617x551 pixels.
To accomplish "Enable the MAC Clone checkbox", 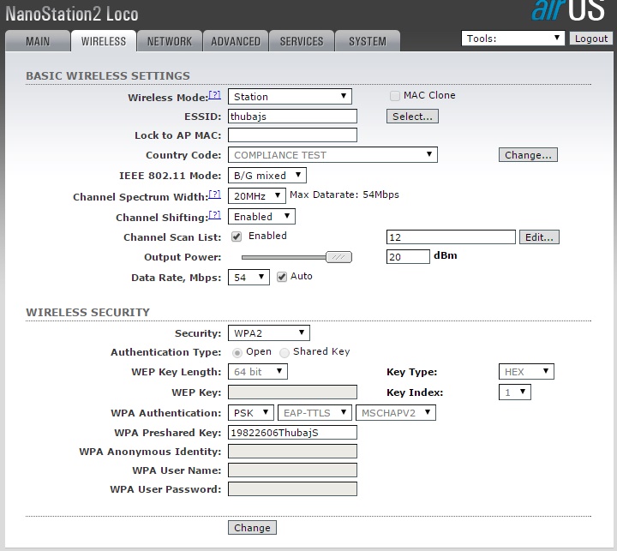I will [395, 96].
